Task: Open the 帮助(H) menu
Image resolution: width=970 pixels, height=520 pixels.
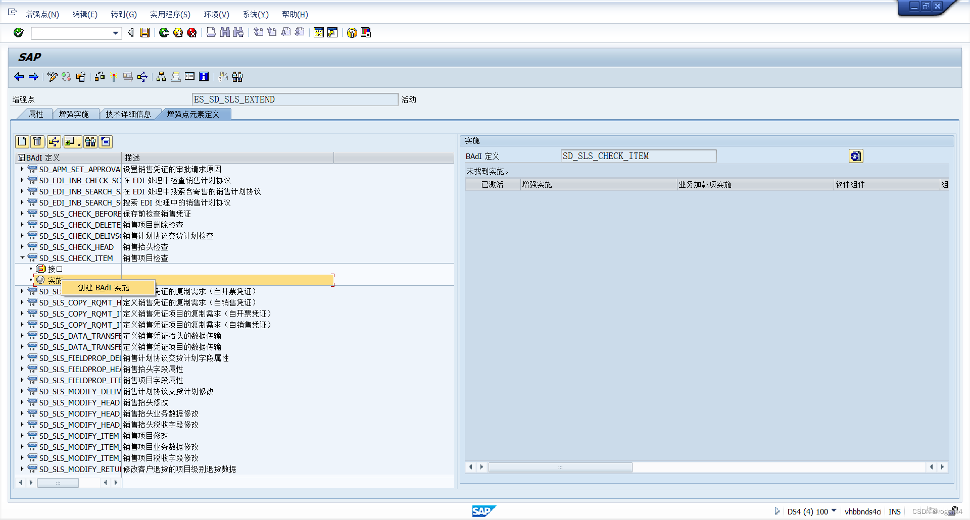Action: [x=295, y=15]
